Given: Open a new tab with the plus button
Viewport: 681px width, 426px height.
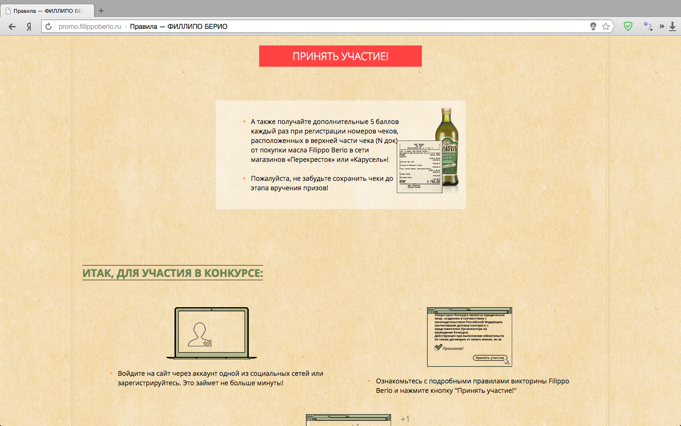Looking at the screenshot, I should point(101,11).
